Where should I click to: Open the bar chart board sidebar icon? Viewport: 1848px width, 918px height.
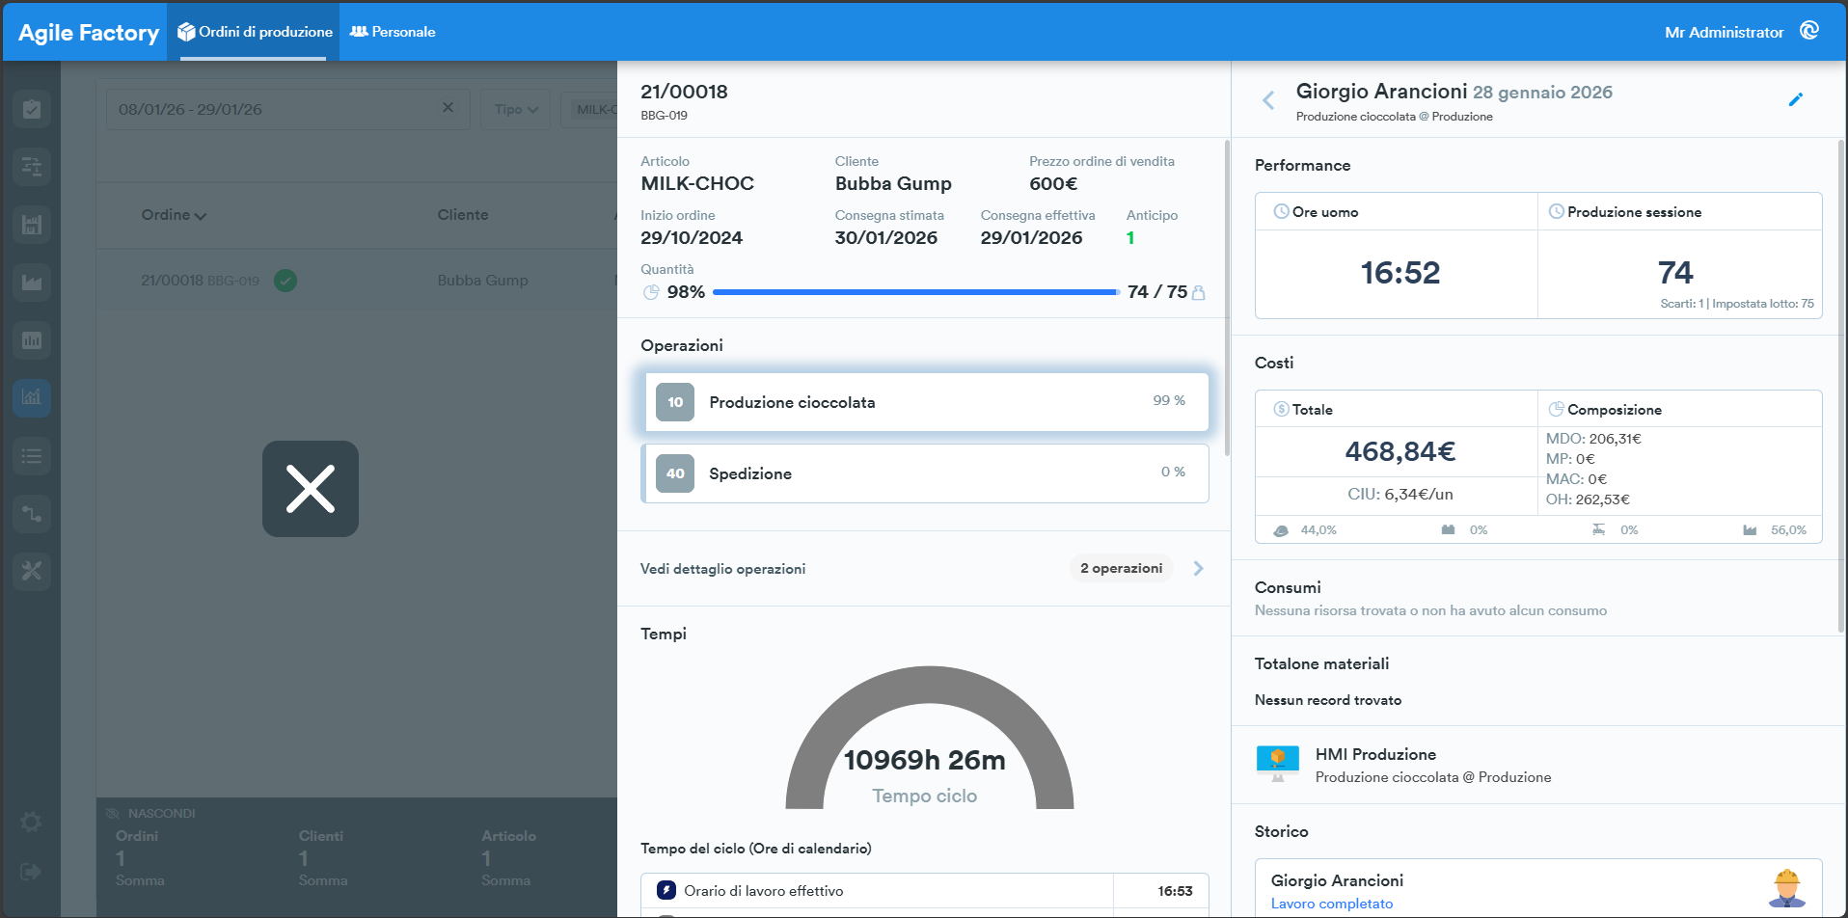click(32, 340)
